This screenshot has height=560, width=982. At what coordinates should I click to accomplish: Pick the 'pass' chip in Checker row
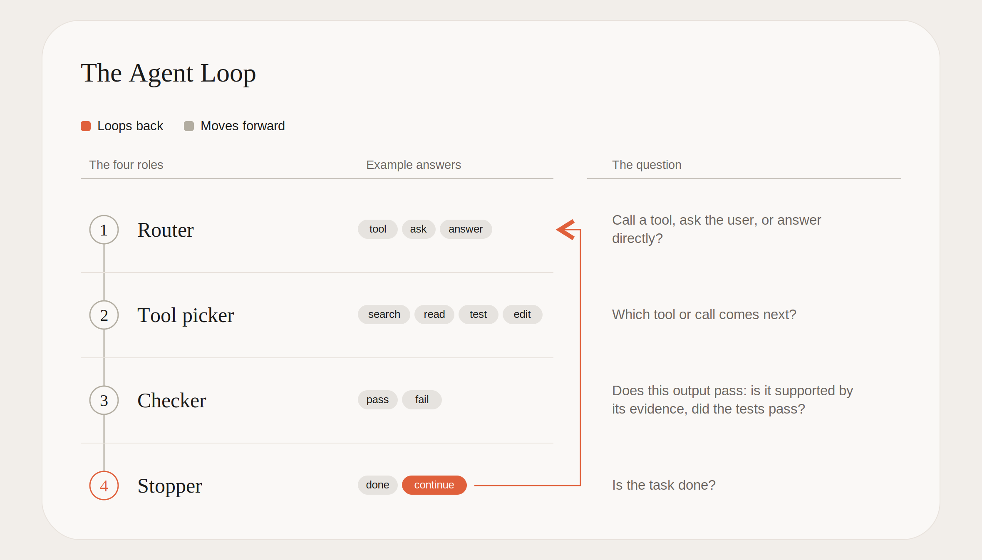pos(378,400)
